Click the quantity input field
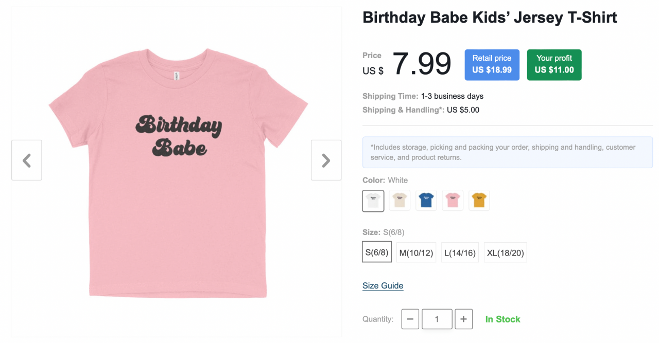Viewport: 659px width, 343px height. (x=437, y=319)
